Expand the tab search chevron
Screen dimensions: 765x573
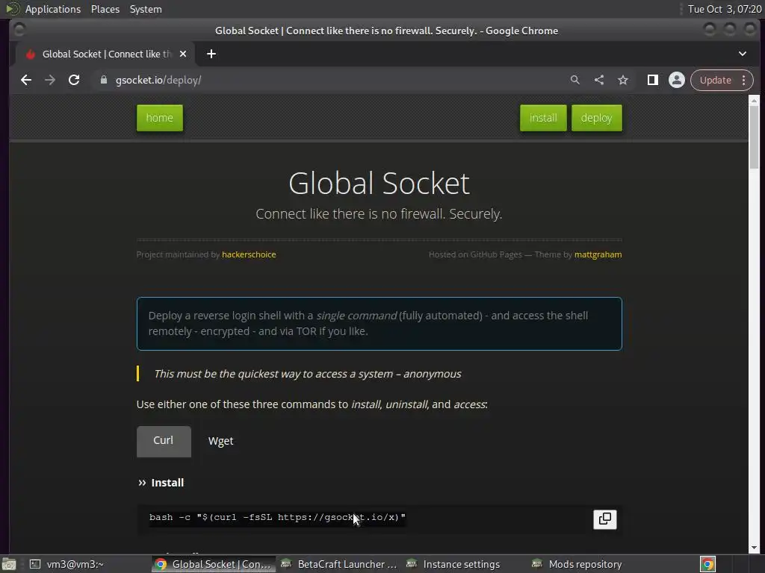[742, 54]
